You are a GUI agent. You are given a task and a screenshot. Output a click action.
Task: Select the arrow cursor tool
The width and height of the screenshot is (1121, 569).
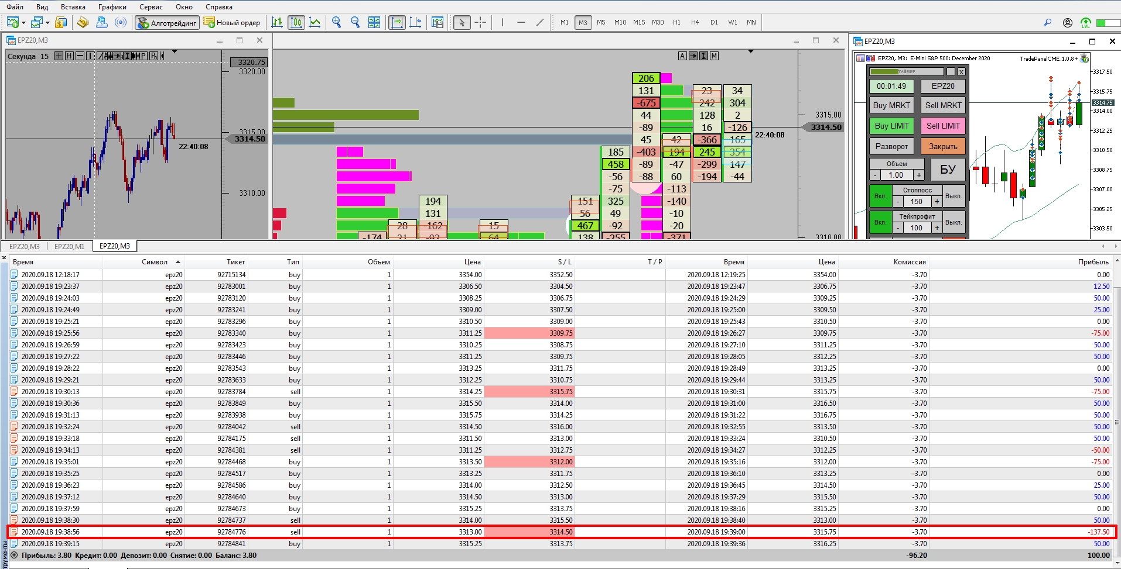[x=462, y=22]
